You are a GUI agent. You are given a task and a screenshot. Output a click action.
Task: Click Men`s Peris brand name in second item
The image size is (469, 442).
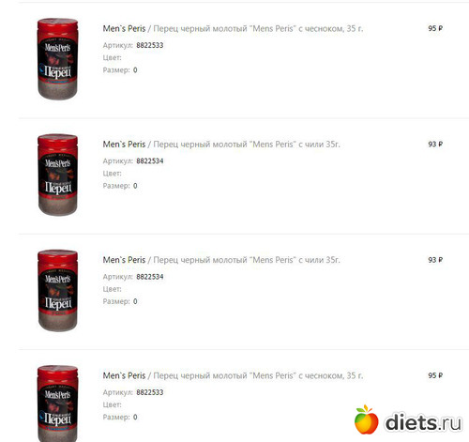pyautogui.click(x=124, y=145)
